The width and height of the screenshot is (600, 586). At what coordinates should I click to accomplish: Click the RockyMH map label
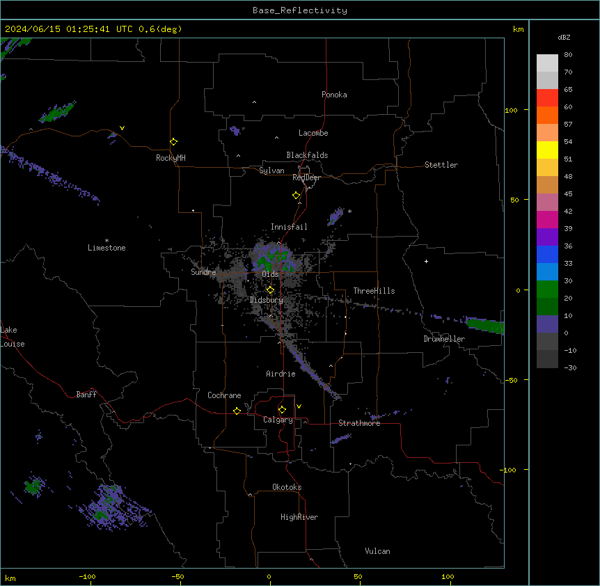point(171,158)
